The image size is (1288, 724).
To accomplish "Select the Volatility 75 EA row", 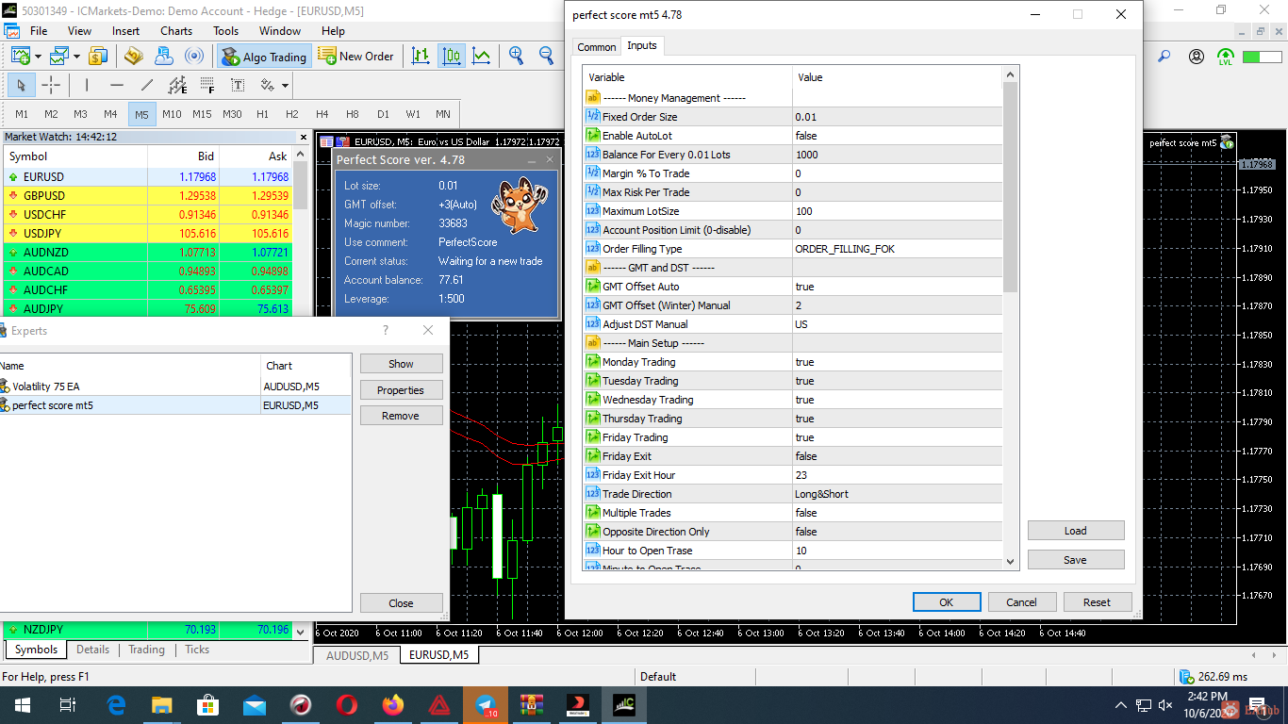I will (x=175, y=387).
